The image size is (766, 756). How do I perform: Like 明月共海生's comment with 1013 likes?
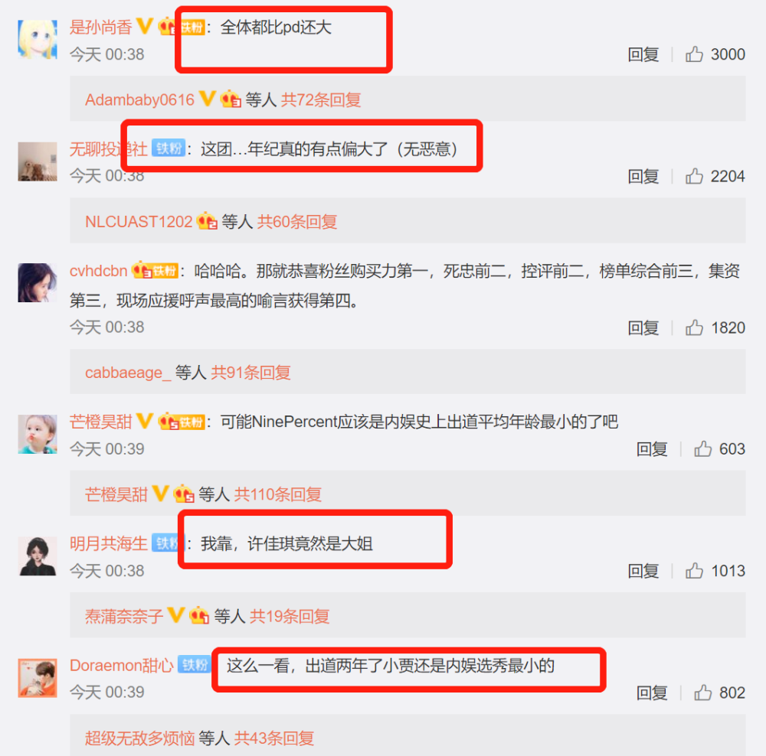694,570
